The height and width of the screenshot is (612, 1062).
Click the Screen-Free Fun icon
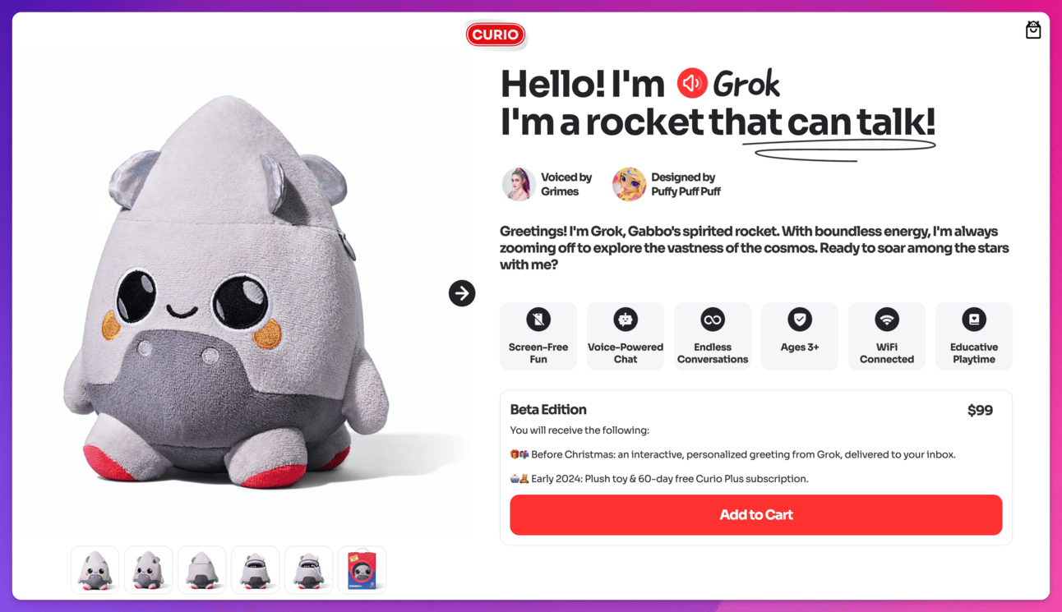(x=538, y=319)
